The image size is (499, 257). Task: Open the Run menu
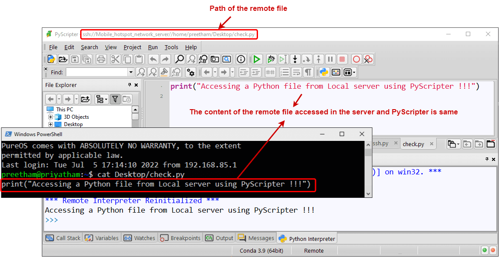tap(153, 47)
